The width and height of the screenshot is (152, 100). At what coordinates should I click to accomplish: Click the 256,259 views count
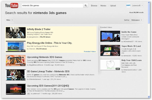click(45, 37)
